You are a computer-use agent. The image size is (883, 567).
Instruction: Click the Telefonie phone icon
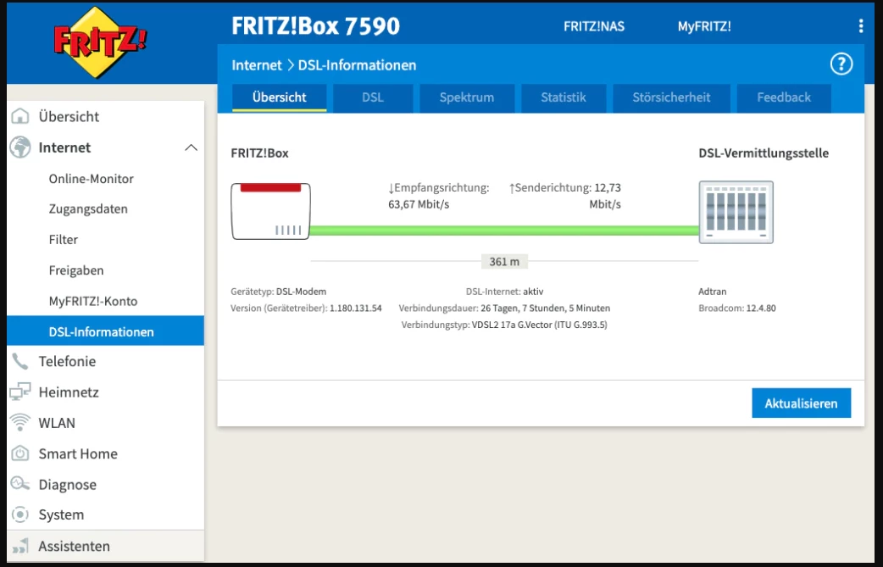20,362
